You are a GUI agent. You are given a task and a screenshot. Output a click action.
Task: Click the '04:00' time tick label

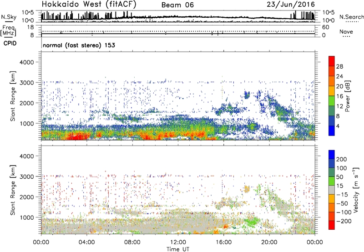pyautogui.click(x=86, y=242)
